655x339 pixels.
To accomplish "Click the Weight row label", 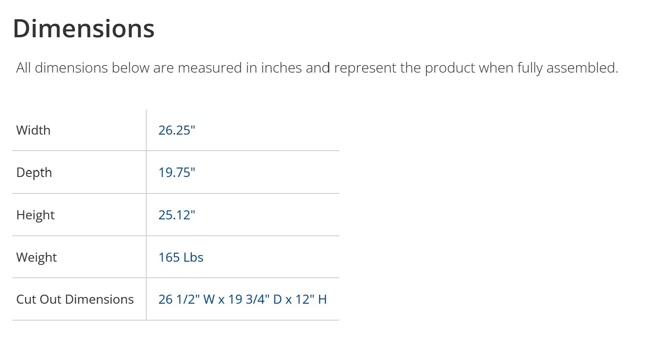I will (x=37, y=257).
